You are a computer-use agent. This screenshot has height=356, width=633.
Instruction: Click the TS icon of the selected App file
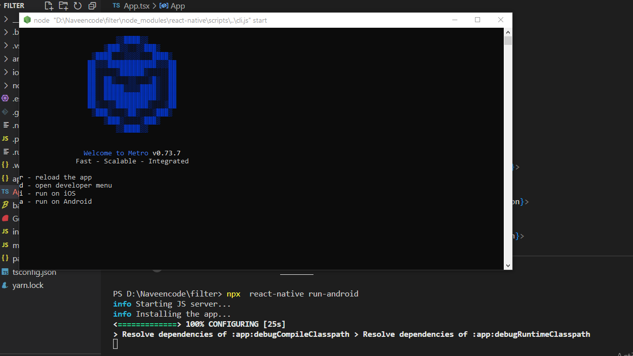click(5, 192)
